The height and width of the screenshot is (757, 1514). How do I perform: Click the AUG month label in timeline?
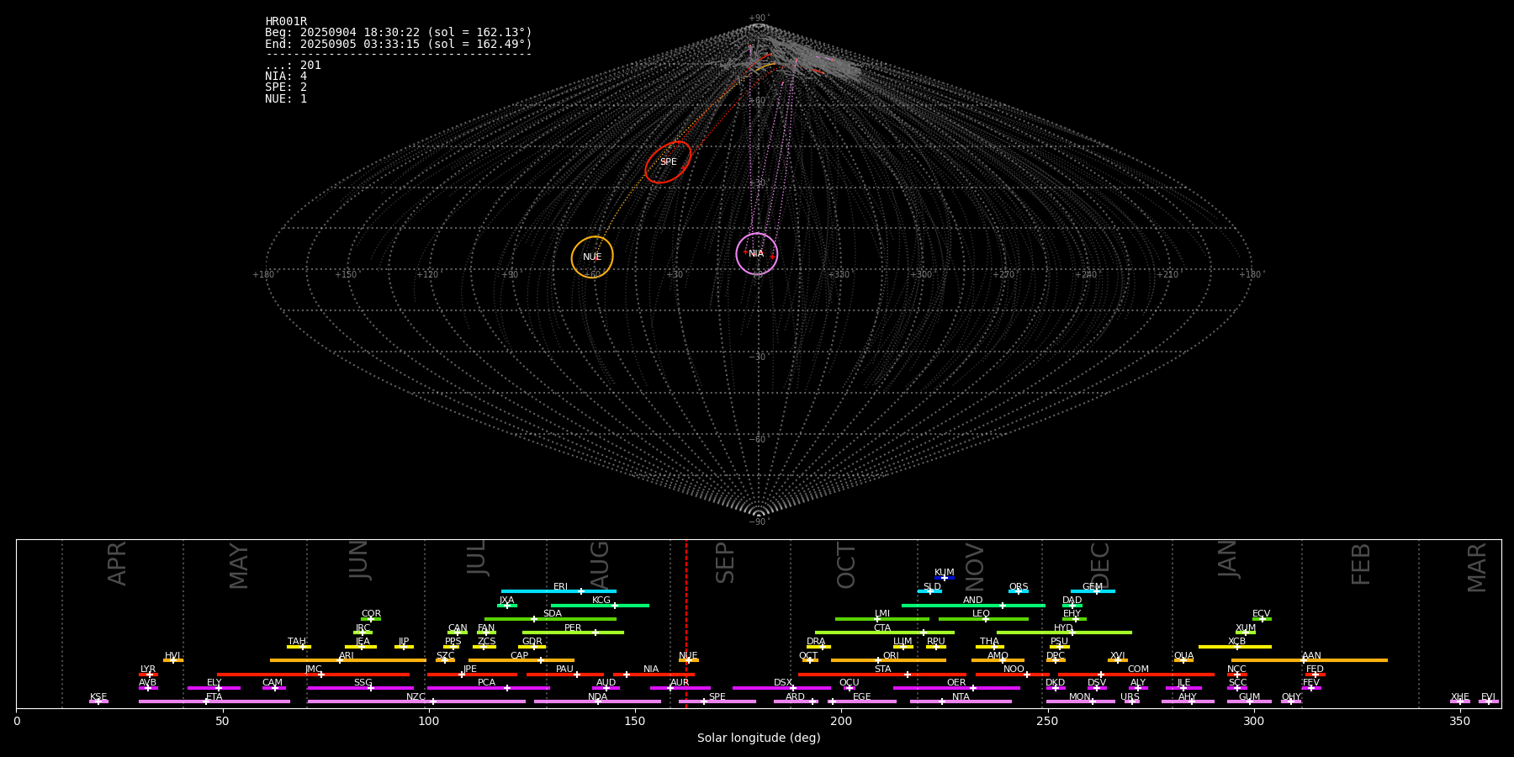coord(599,564)
